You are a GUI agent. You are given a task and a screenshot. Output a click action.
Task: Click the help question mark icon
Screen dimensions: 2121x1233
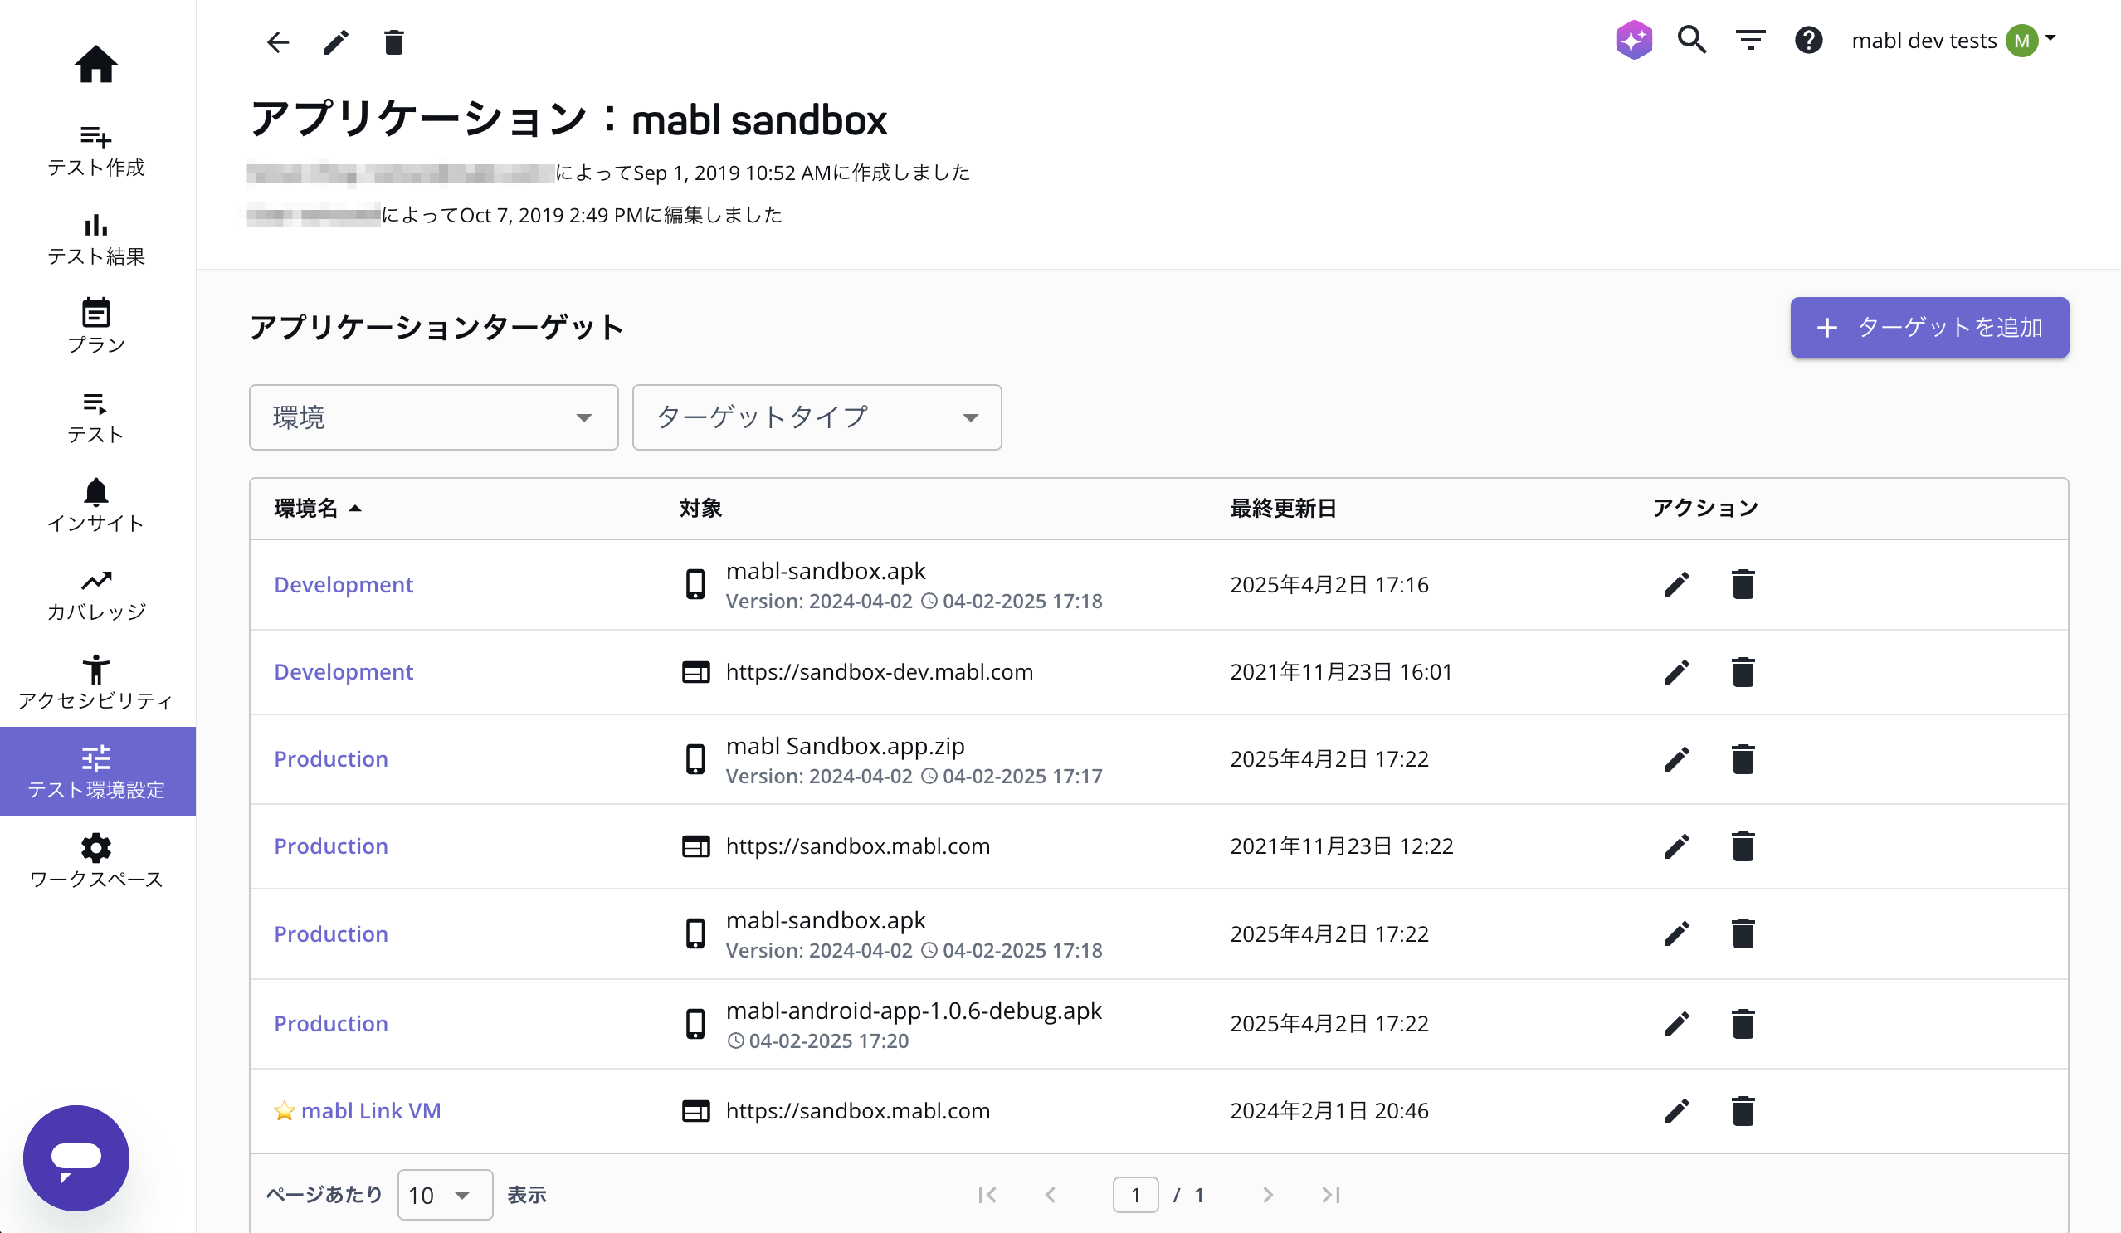[1809, 40]
